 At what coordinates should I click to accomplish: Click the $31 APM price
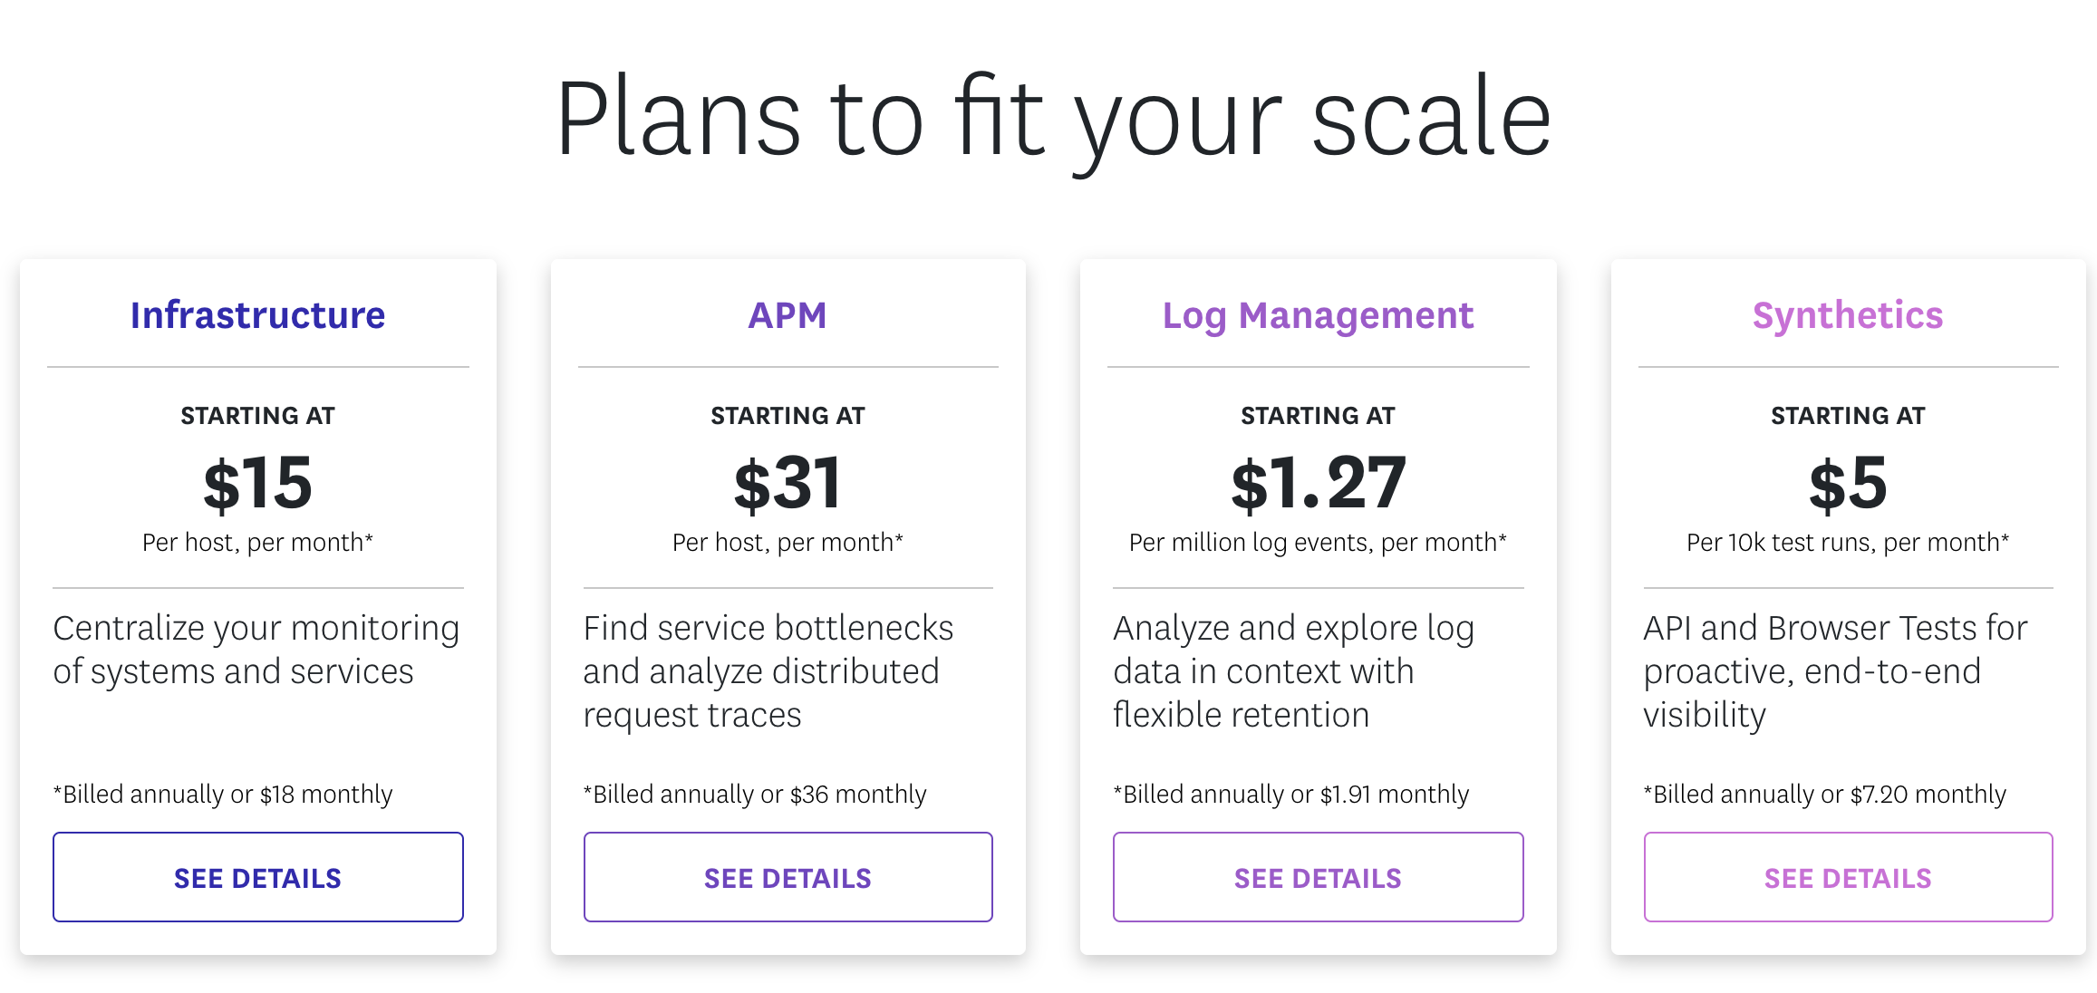click(x=788, y=483)
